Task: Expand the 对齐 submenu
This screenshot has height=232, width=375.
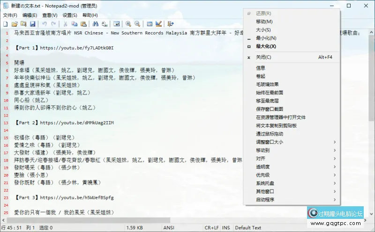Action: 292,159
